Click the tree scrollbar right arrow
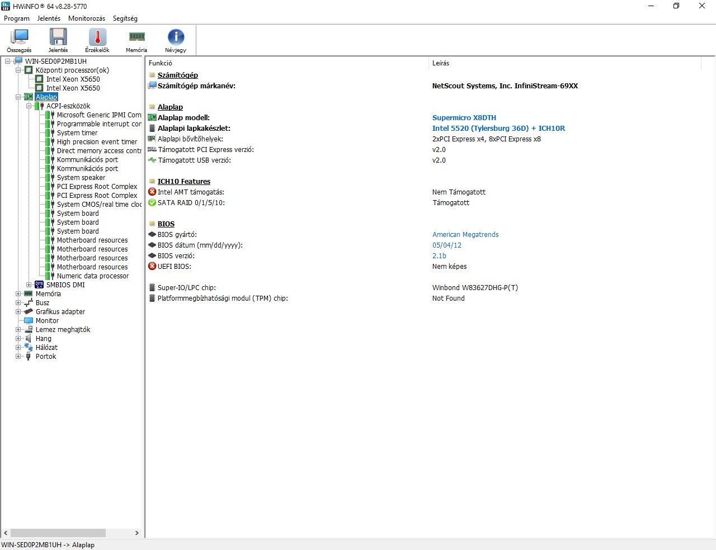This screenshot has height=550, width=716. 137,533
